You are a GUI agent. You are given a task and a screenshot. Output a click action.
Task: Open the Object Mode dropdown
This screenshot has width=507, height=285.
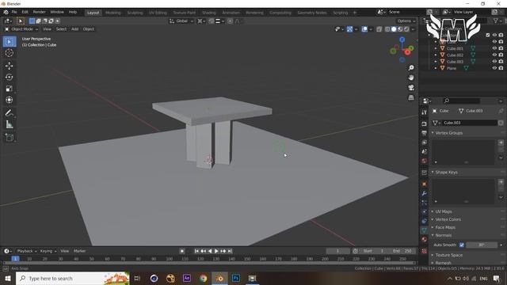pyautogui.click(x=21, y=29)
